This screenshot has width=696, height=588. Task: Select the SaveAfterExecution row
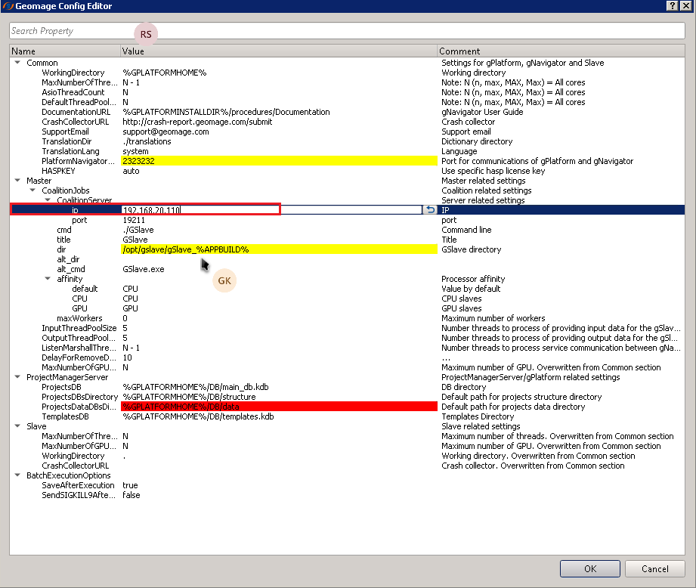(x=347, y=485)
